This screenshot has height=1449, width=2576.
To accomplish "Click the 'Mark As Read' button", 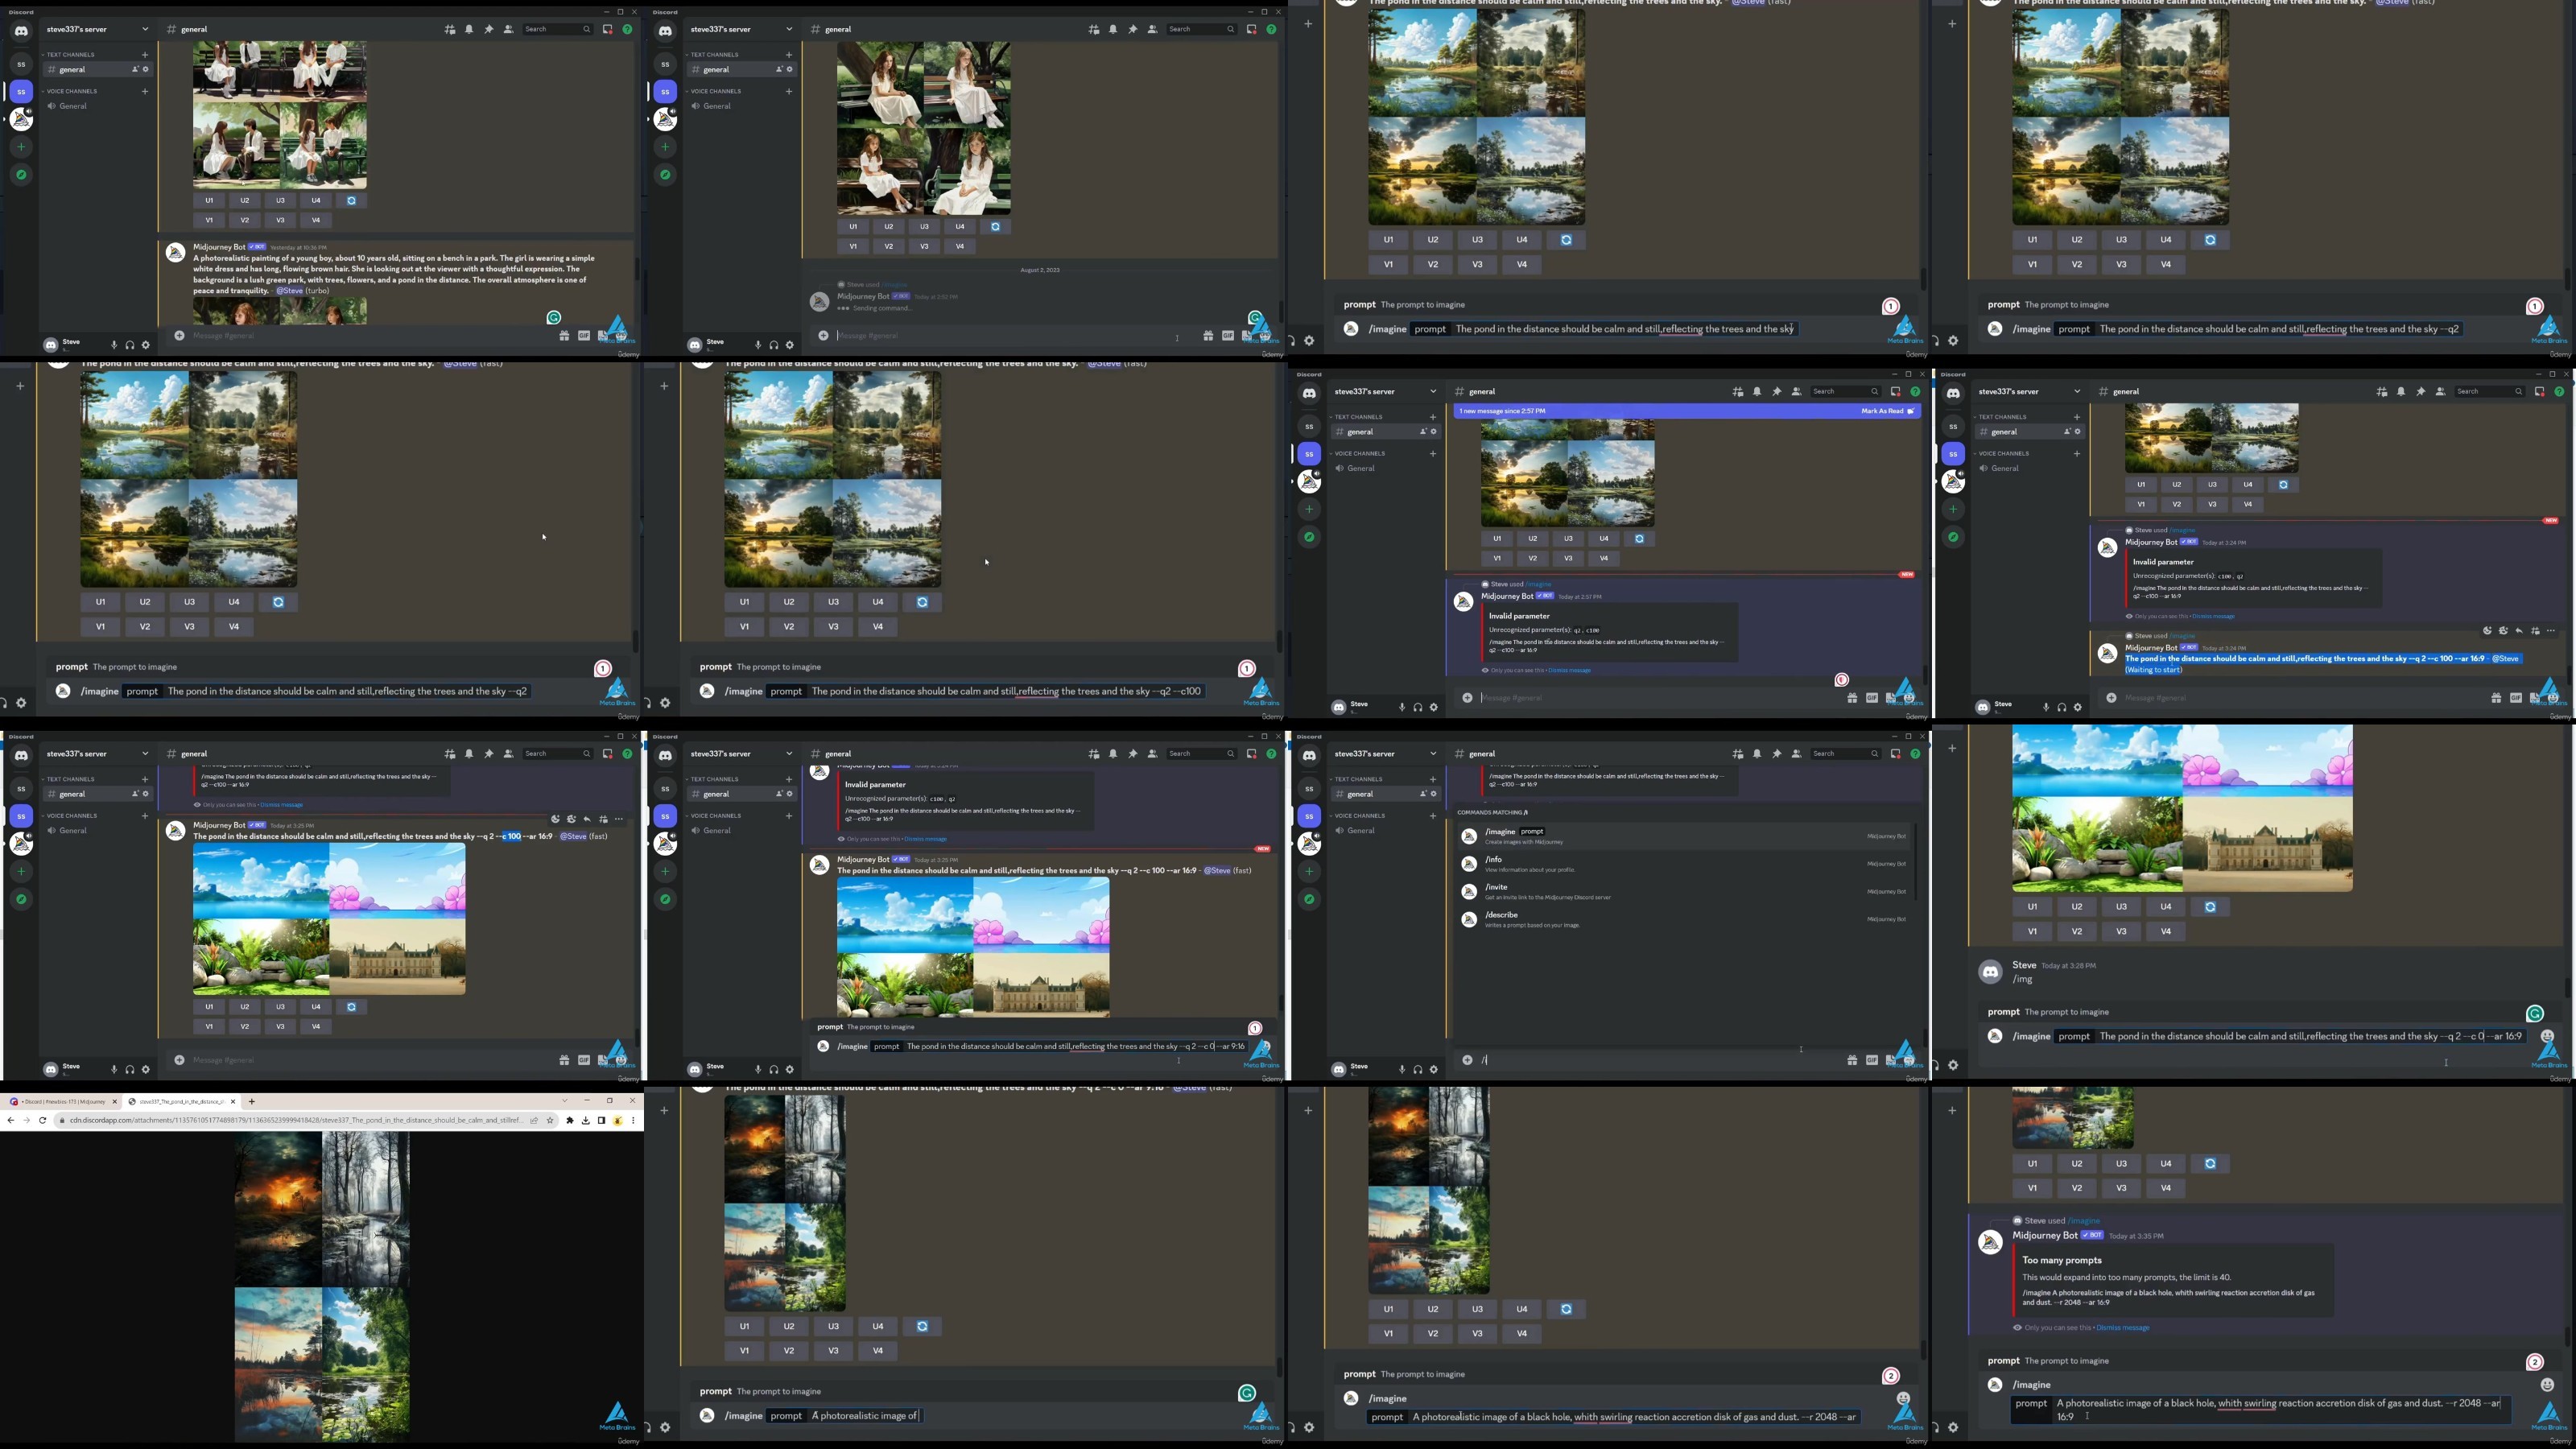I will (1887, 411).
